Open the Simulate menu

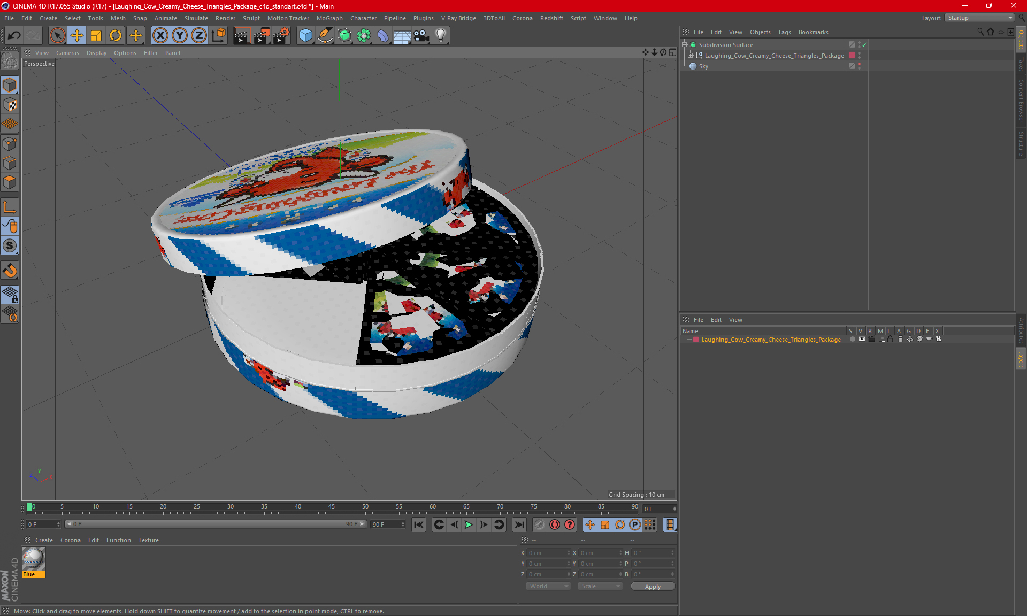tap(196, 18)
